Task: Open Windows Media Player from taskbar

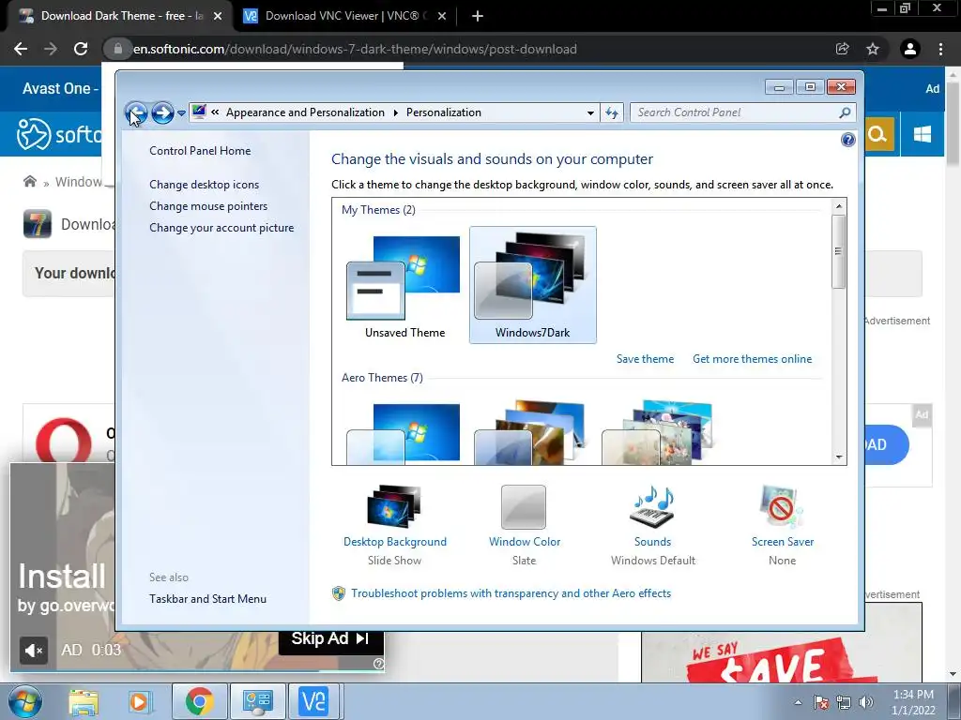Action: coord(139,702)
